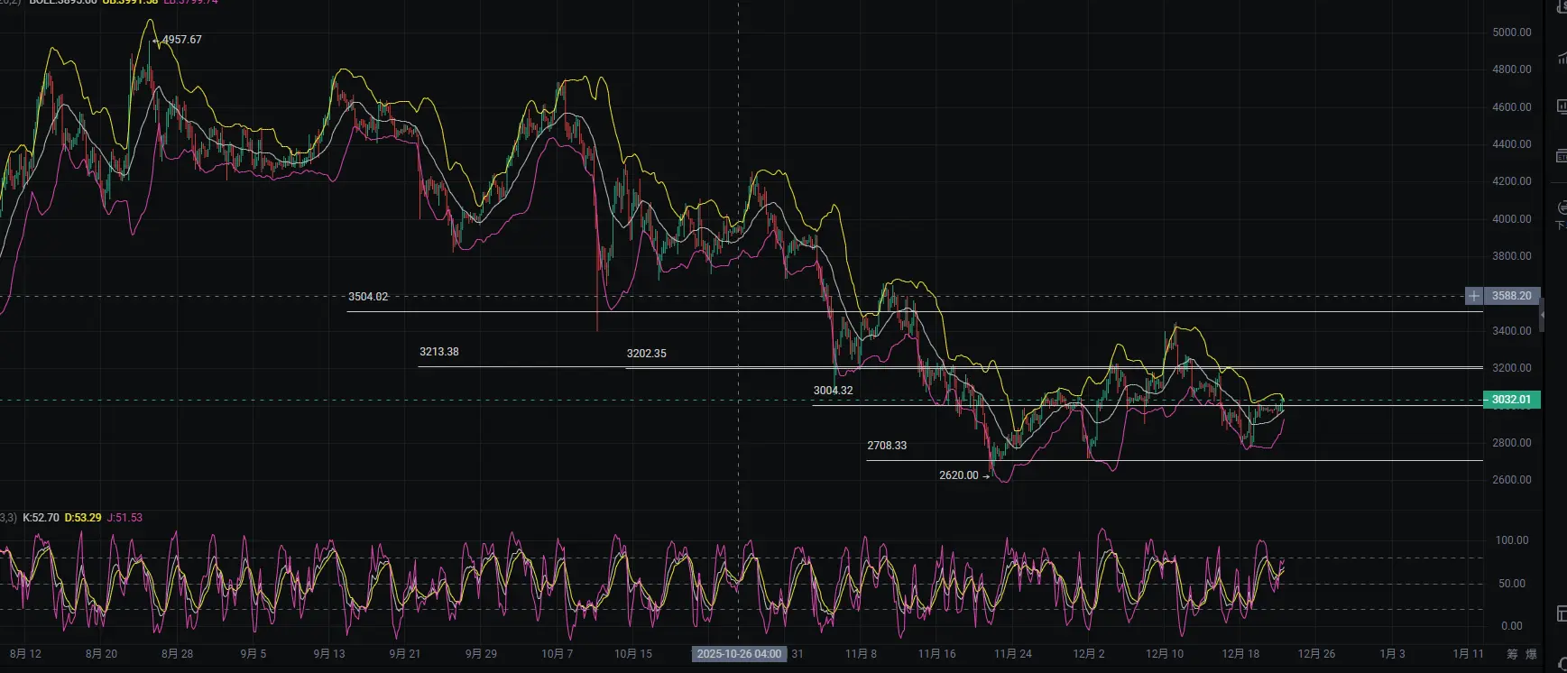
Task: Click the 2800.00 price axis label
Action: [x=1512, y=443]
